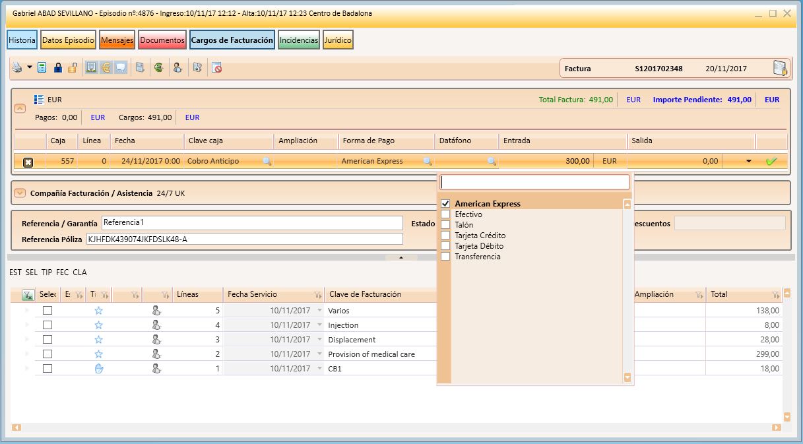Click the document page toolbar icon

[x=140, y=67]
